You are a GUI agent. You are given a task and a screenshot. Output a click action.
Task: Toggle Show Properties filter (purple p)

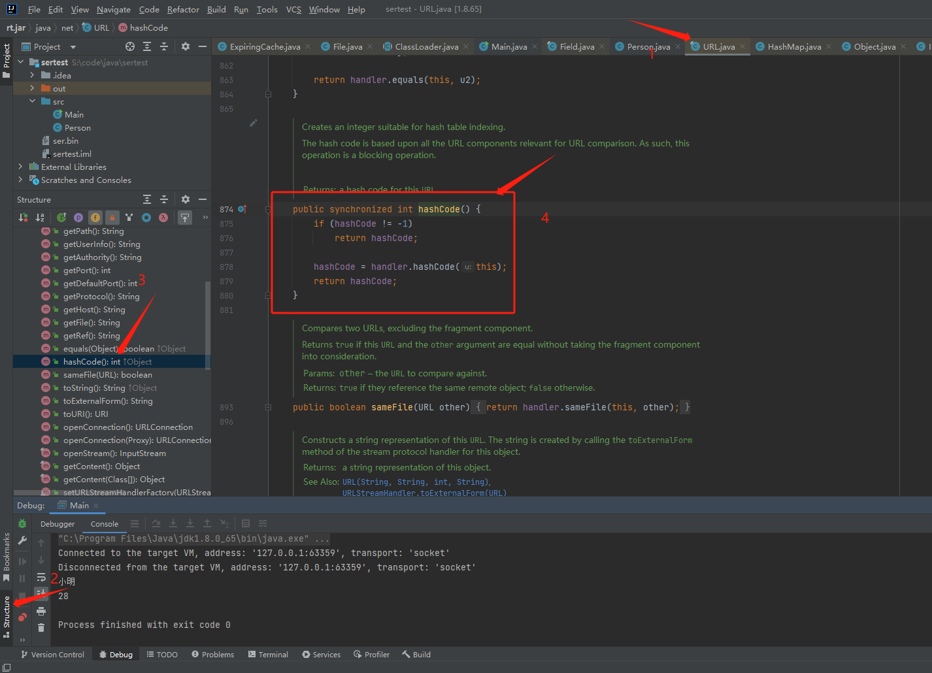78,218
